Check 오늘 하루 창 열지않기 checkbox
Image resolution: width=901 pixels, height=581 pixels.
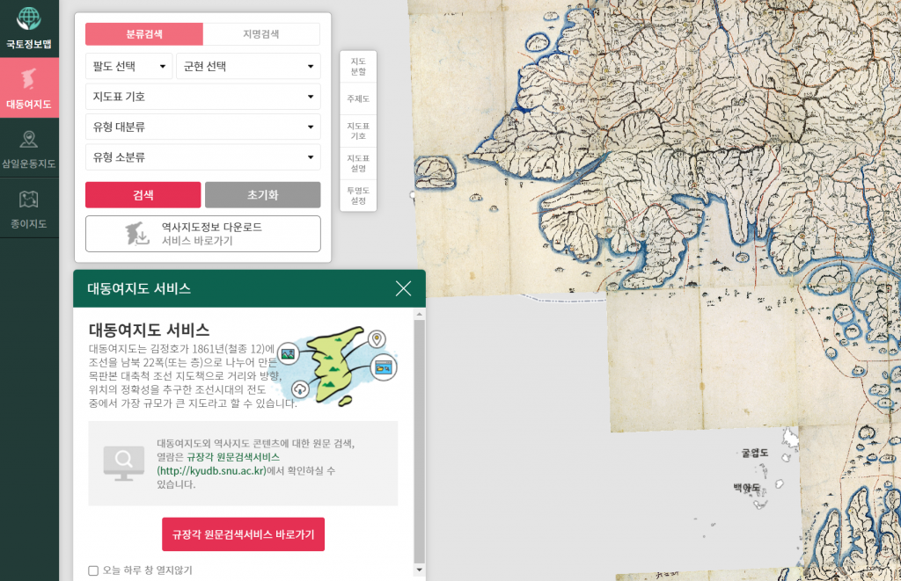(93, 570)
